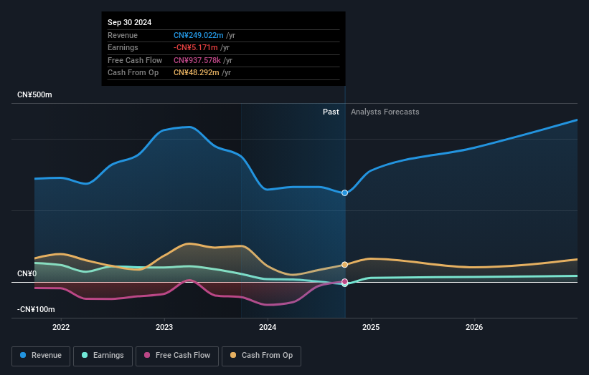Click the CN¥500m y-axis label
The width and height of the screenshot is (589, 375).
point(34,94)
